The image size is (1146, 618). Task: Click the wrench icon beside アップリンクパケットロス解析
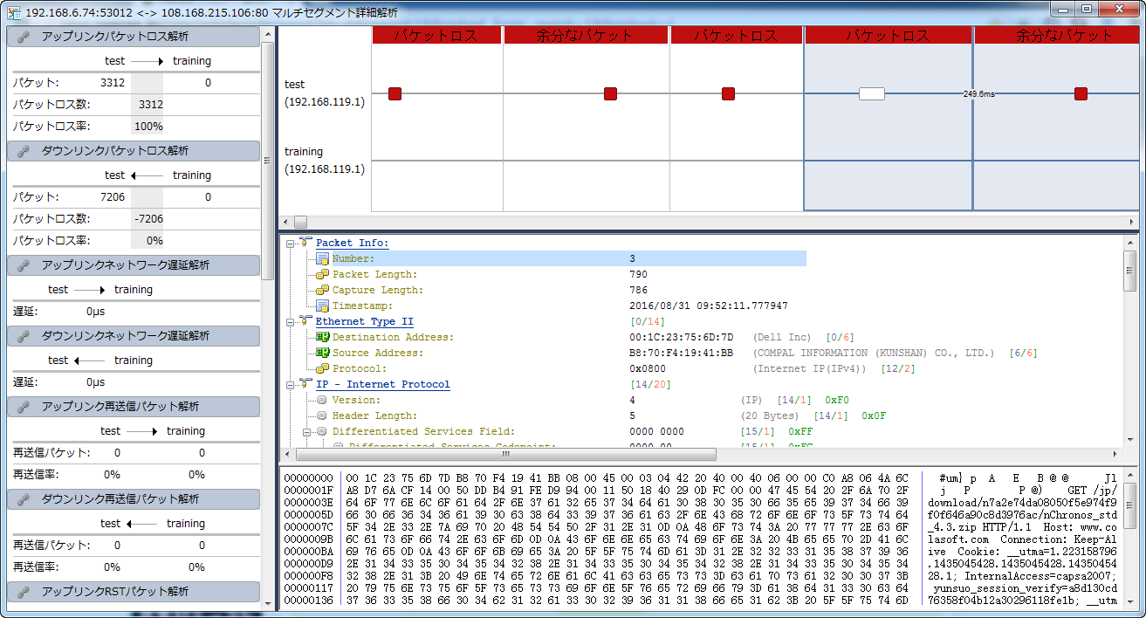click(24, 37)
